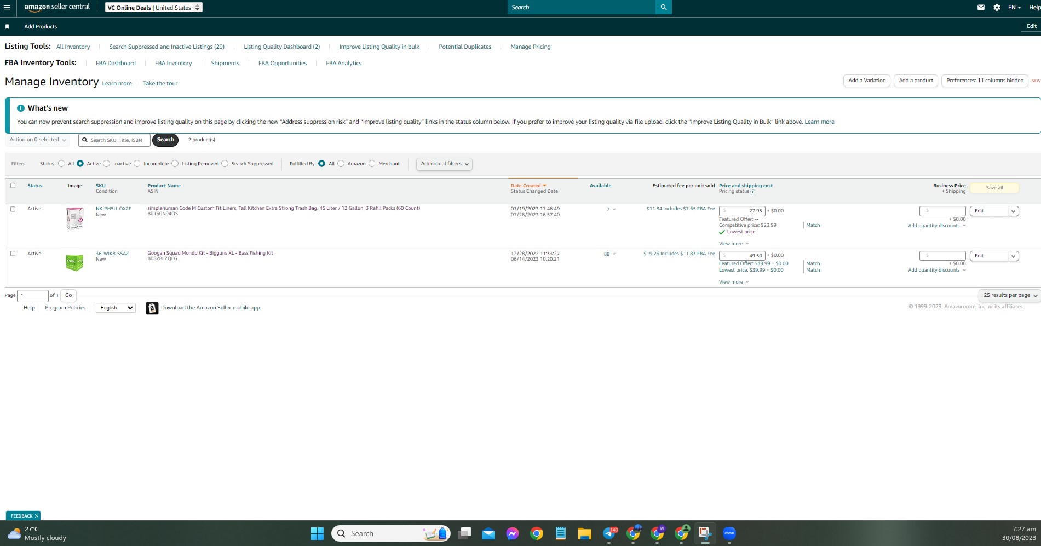Viewport: 1041px width, 546px height.
Task: Open Task View on the taskbar
Action: (x=464, y=533)
